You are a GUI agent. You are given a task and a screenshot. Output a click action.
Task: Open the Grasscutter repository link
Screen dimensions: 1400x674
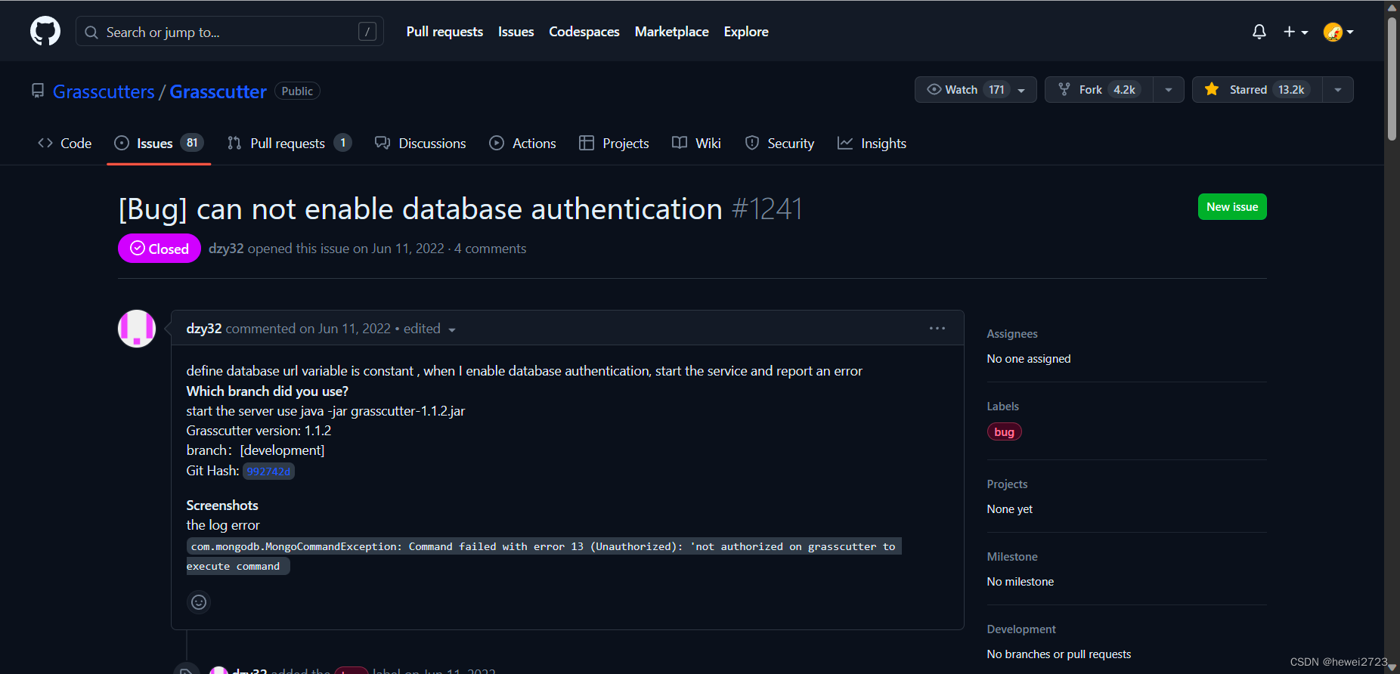point(218,91)
